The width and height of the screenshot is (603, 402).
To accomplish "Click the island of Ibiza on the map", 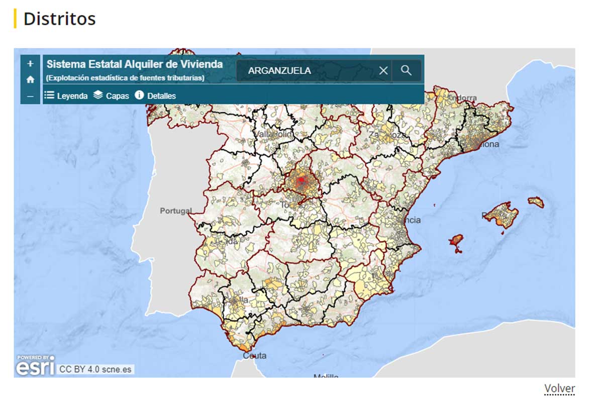I will click(x=456, y=242).
